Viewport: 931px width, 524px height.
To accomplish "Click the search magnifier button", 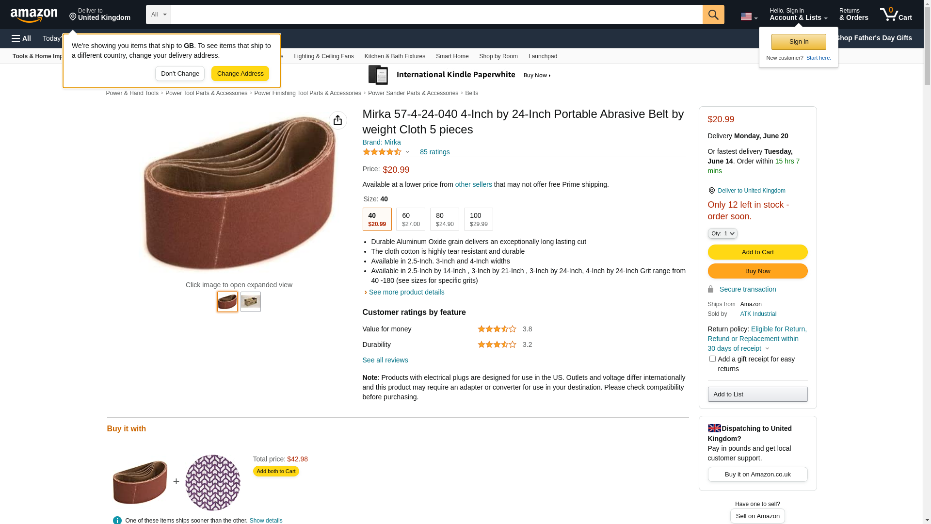I will [713, 15].
